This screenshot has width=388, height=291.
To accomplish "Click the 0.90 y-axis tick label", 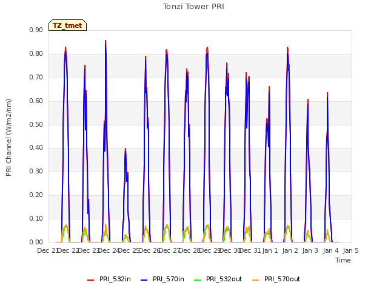I will point(36,30).
